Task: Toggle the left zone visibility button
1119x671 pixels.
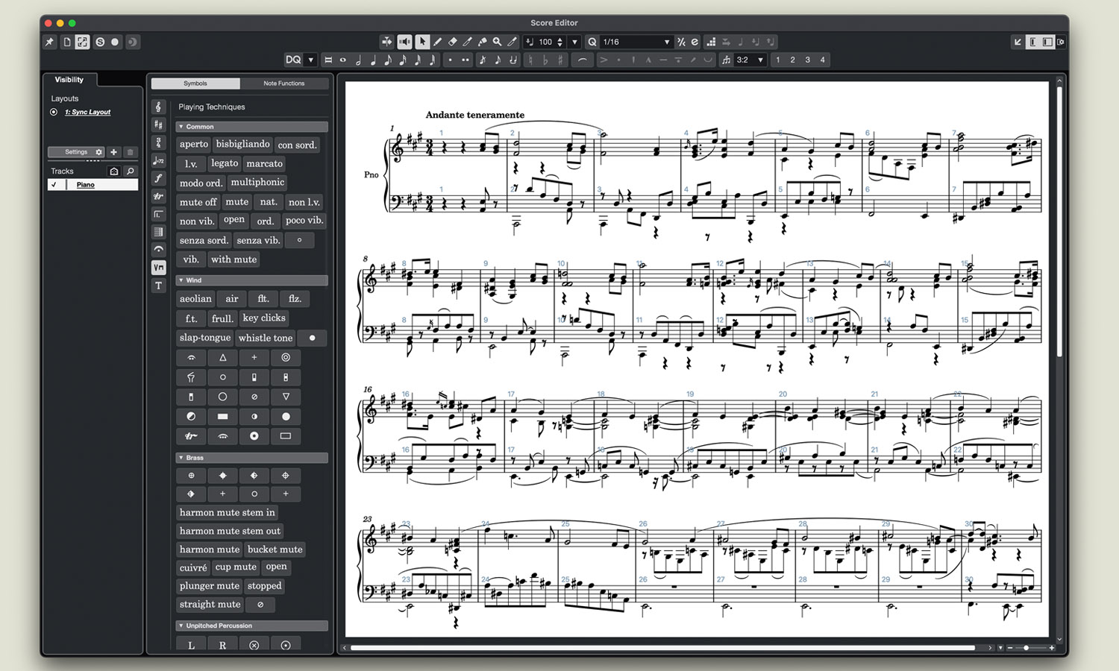Action: pos(1033,42)
